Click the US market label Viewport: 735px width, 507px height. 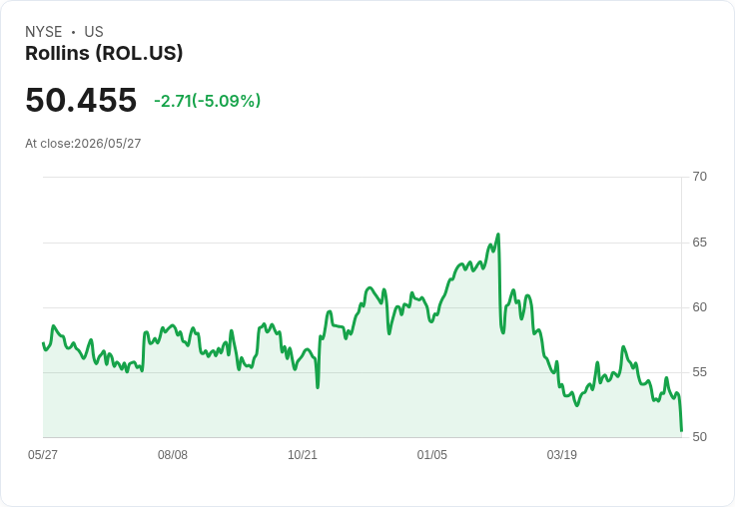click(94, 32)
